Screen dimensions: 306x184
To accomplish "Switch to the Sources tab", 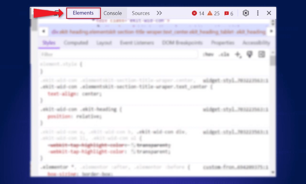I will click(x=140, y=13).
